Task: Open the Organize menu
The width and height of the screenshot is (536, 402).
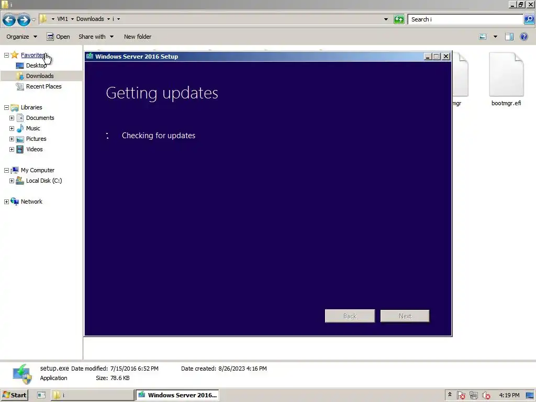Action: (21, 37)
